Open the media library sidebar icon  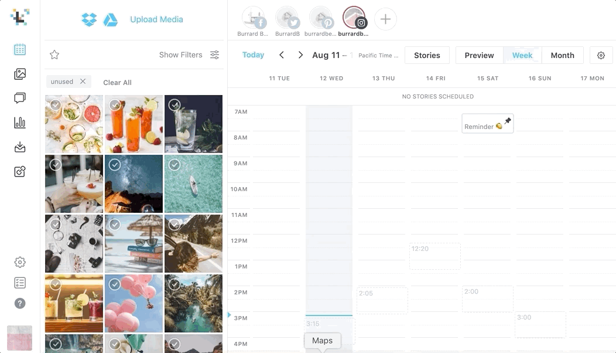pyautogui.click(x=20, y=74)
